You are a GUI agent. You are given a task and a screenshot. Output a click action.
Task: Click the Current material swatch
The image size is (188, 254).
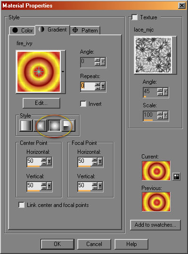click(156, 171)
